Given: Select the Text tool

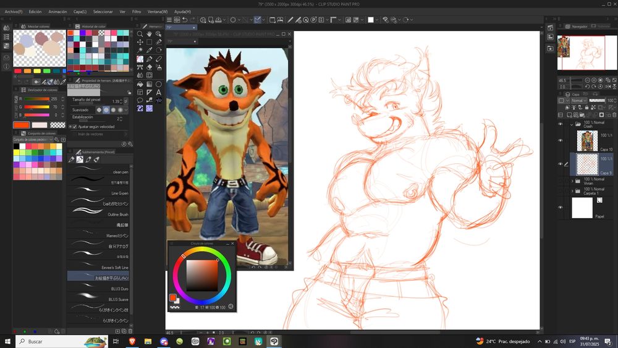Looking at the screenshot, I should point(159,92).
